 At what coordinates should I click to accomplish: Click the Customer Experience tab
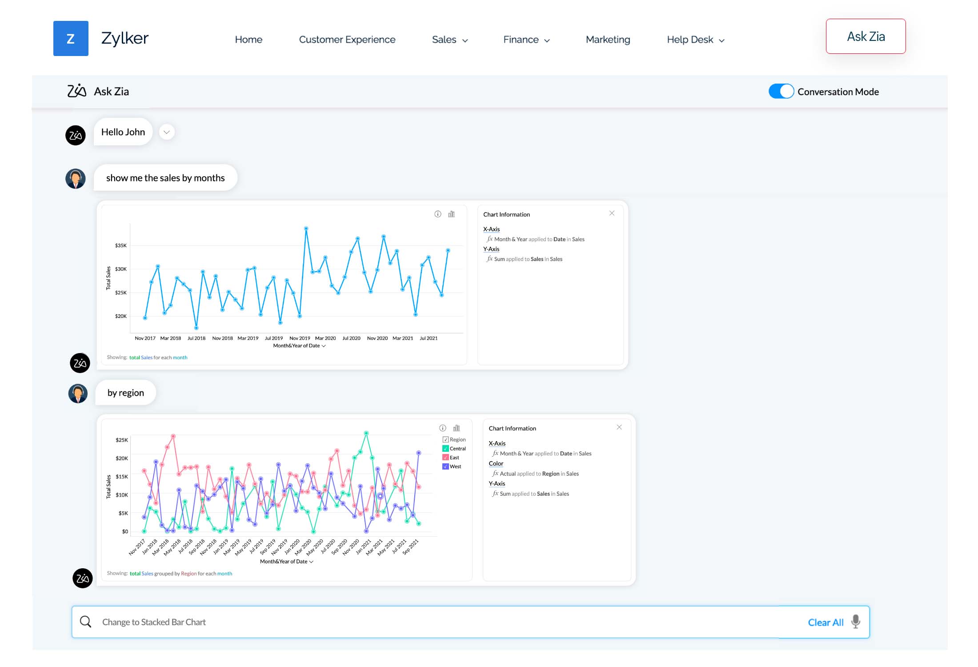point(347,39)
